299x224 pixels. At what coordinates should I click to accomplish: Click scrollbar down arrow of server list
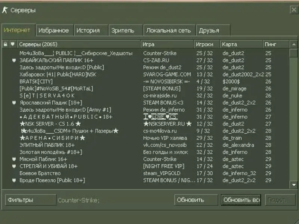pyautogui.click(x=294, y=184)
